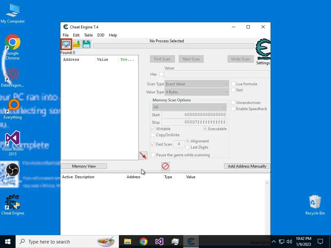
Task: Open Cheat Engine Settings logo
Action: [x=263, y=49]
